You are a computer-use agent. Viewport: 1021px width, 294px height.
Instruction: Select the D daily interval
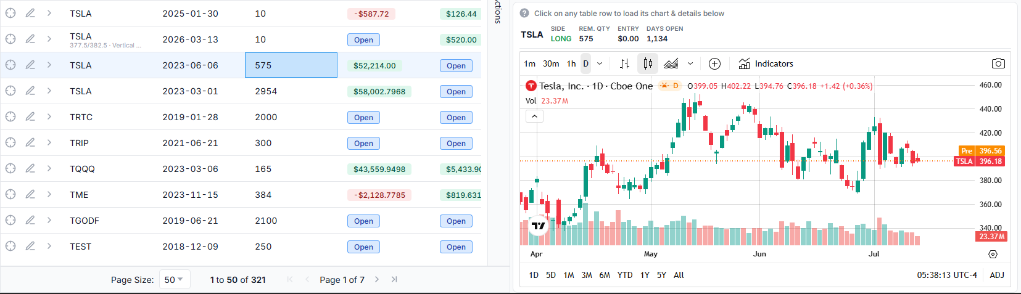click(x=585, y=63)
